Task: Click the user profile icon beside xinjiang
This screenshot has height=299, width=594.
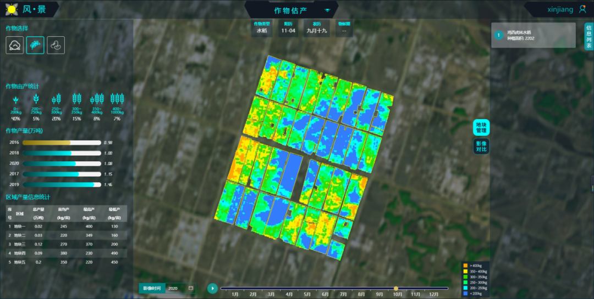Action: (x=582, y=9)
